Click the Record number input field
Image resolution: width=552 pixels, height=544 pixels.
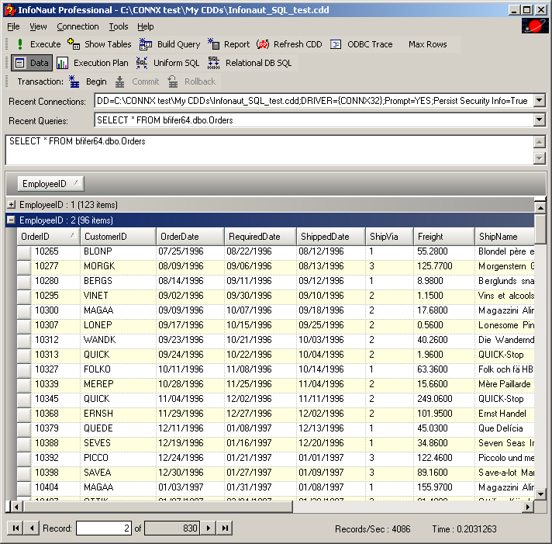pos(105,528)
